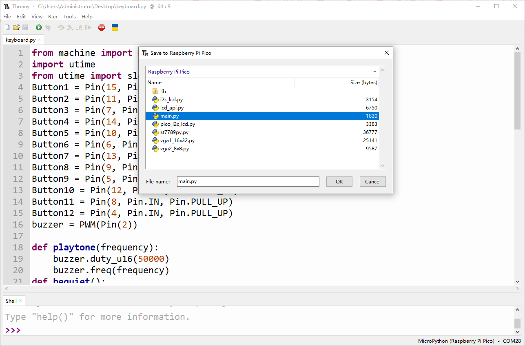Click the red Stop sign icon
Image resolution: width=525 pixels, height=346 pixels.
pos(102,27)
